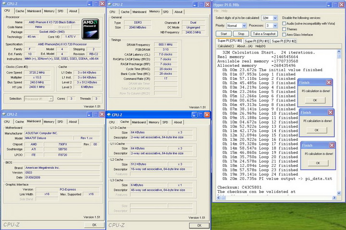Click Take a Snapshot button

click(264, 34)
